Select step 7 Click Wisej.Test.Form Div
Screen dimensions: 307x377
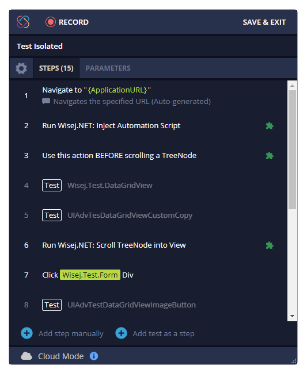point(148,275)
